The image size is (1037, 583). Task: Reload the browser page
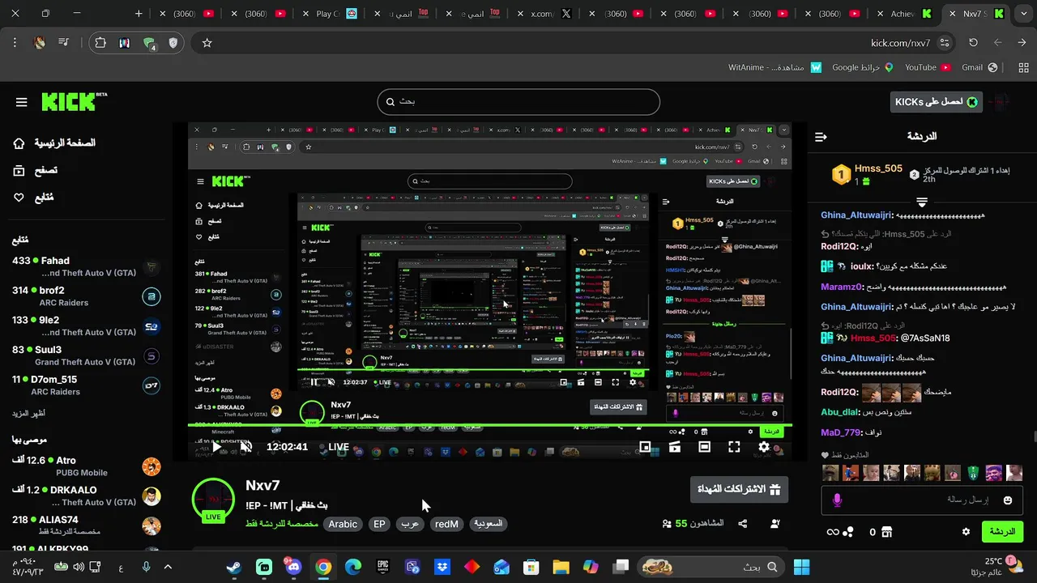pos(973,43)
